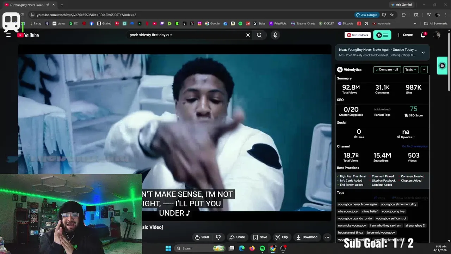Image resolution: width=451 pixels, height=254 pixels.
Task: Like the video (986K)
Action: (202, 237)
